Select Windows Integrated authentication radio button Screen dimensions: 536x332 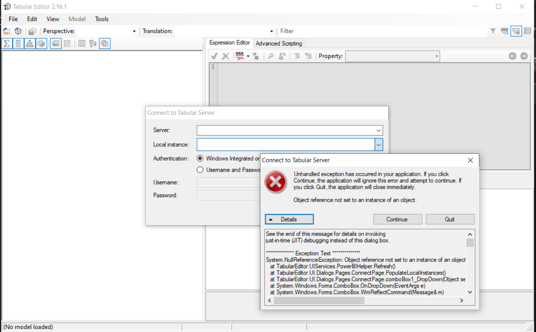click(200, 158)
